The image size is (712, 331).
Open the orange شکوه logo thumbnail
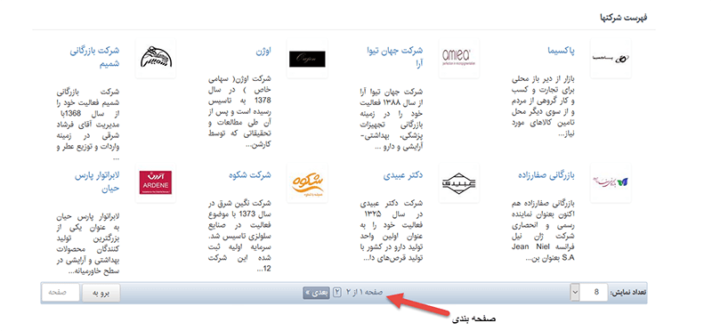[307, 183]
